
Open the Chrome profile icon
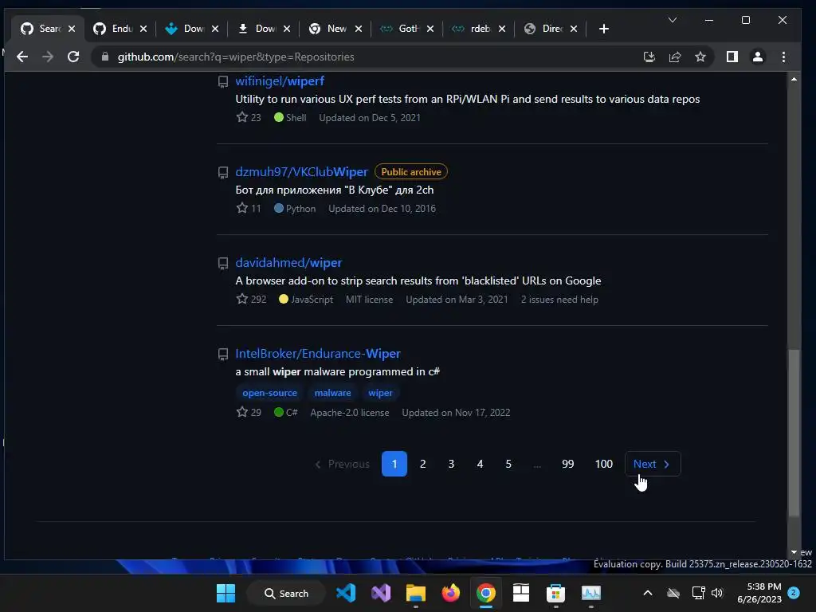click(x=758, y=57)
